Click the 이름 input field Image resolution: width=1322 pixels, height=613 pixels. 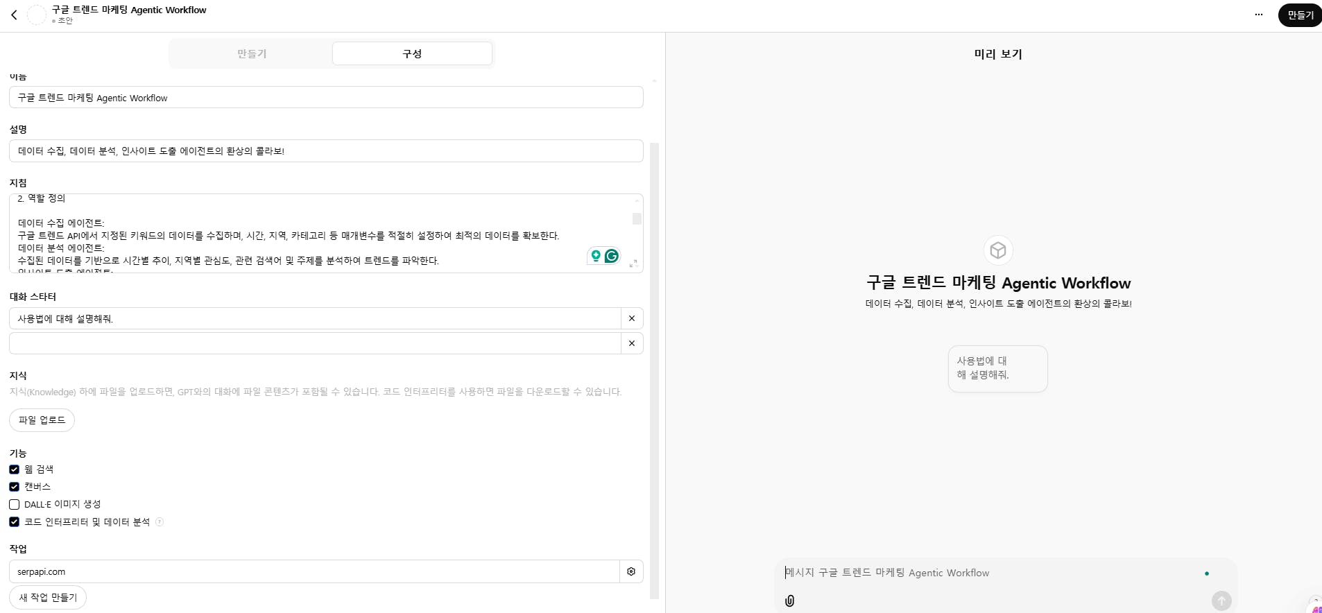click(326, 98)
